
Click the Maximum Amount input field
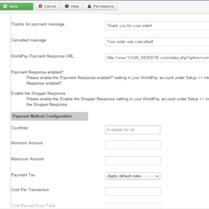(x=133, y=160)
